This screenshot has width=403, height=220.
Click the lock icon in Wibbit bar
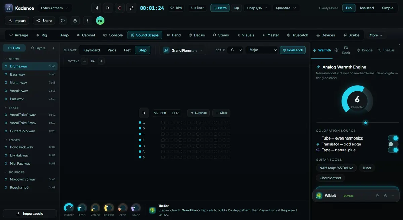(x=385, y=196)
